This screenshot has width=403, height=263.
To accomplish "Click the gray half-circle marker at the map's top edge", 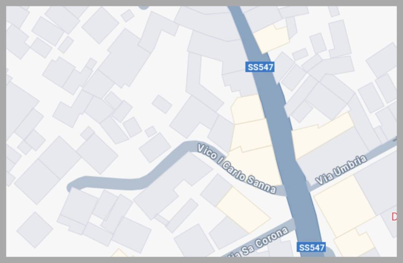I will 144,8.
